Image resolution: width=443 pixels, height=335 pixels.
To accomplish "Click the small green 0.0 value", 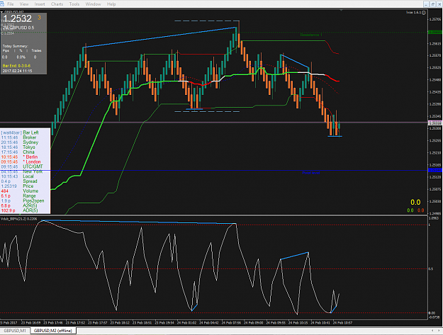I will [410, 210].
